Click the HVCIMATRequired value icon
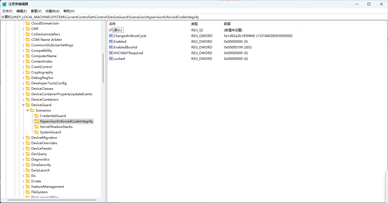The height and width of the screenshot is (203, 388). click(x=111, y=53)
